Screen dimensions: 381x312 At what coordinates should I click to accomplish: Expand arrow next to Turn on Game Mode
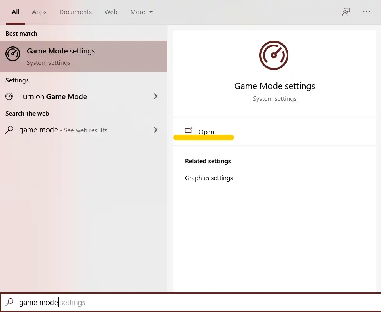point(155,96)
